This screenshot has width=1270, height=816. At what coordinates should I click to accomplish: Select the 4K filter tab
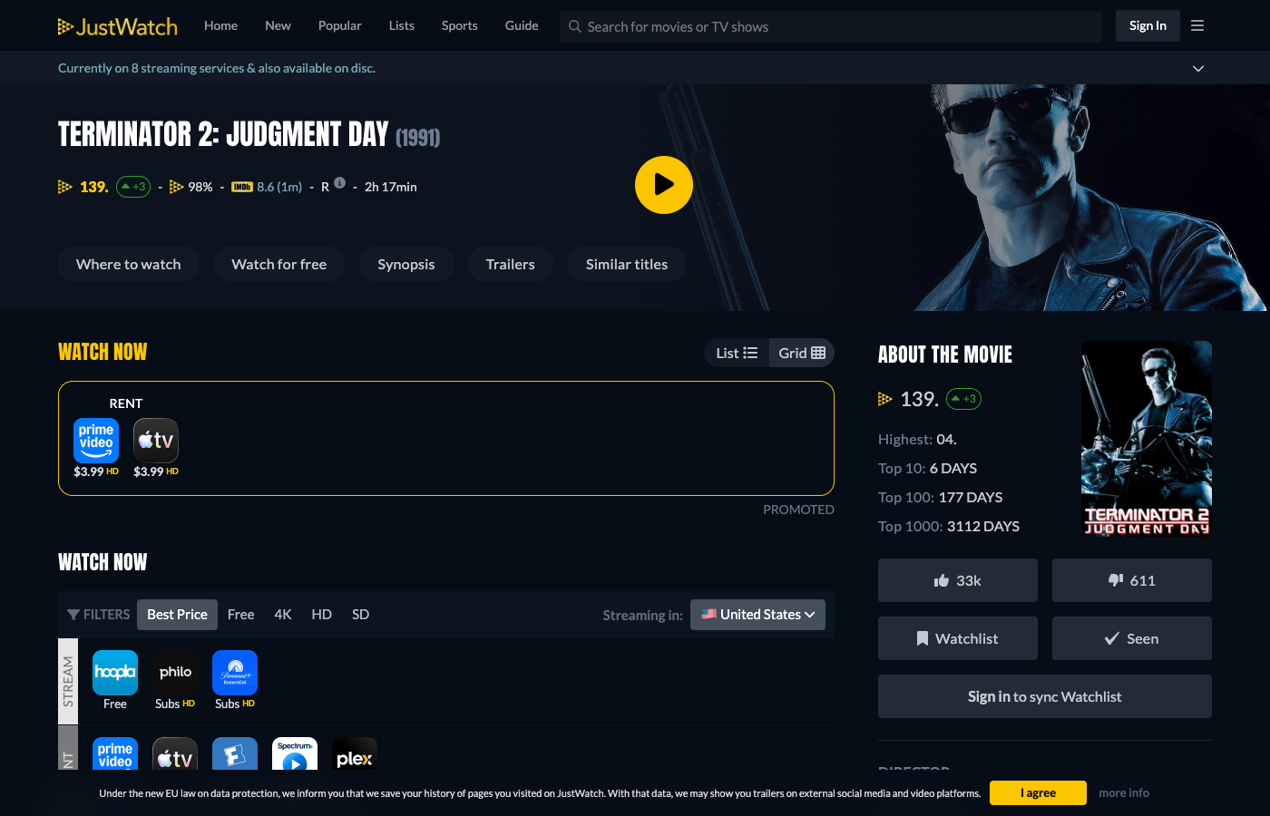(283, 615)
